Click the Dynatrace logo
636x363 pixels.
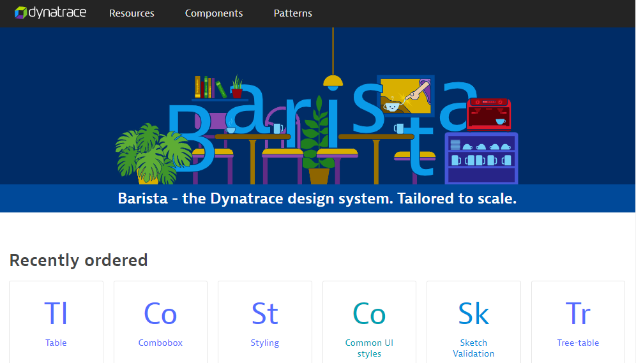(50, 13)
